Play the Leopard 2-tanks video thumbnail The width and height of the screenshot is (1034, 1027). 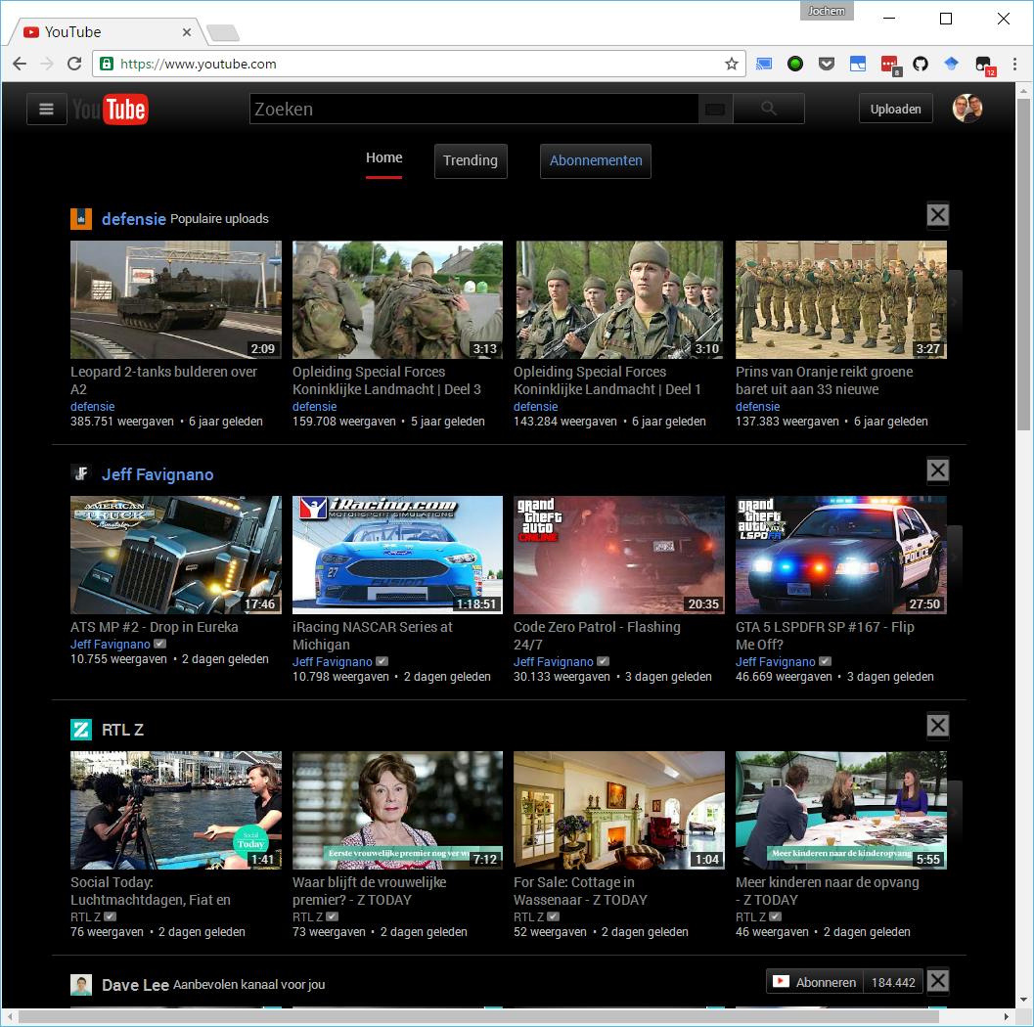[176, 300]
